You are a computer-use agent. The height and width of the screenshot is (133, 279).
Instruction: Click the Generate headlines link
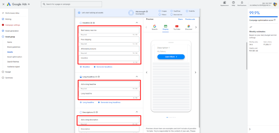coord(103,67)
